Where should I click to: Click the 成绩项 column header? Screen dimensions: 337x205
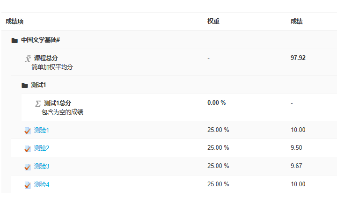coord(15,21)
